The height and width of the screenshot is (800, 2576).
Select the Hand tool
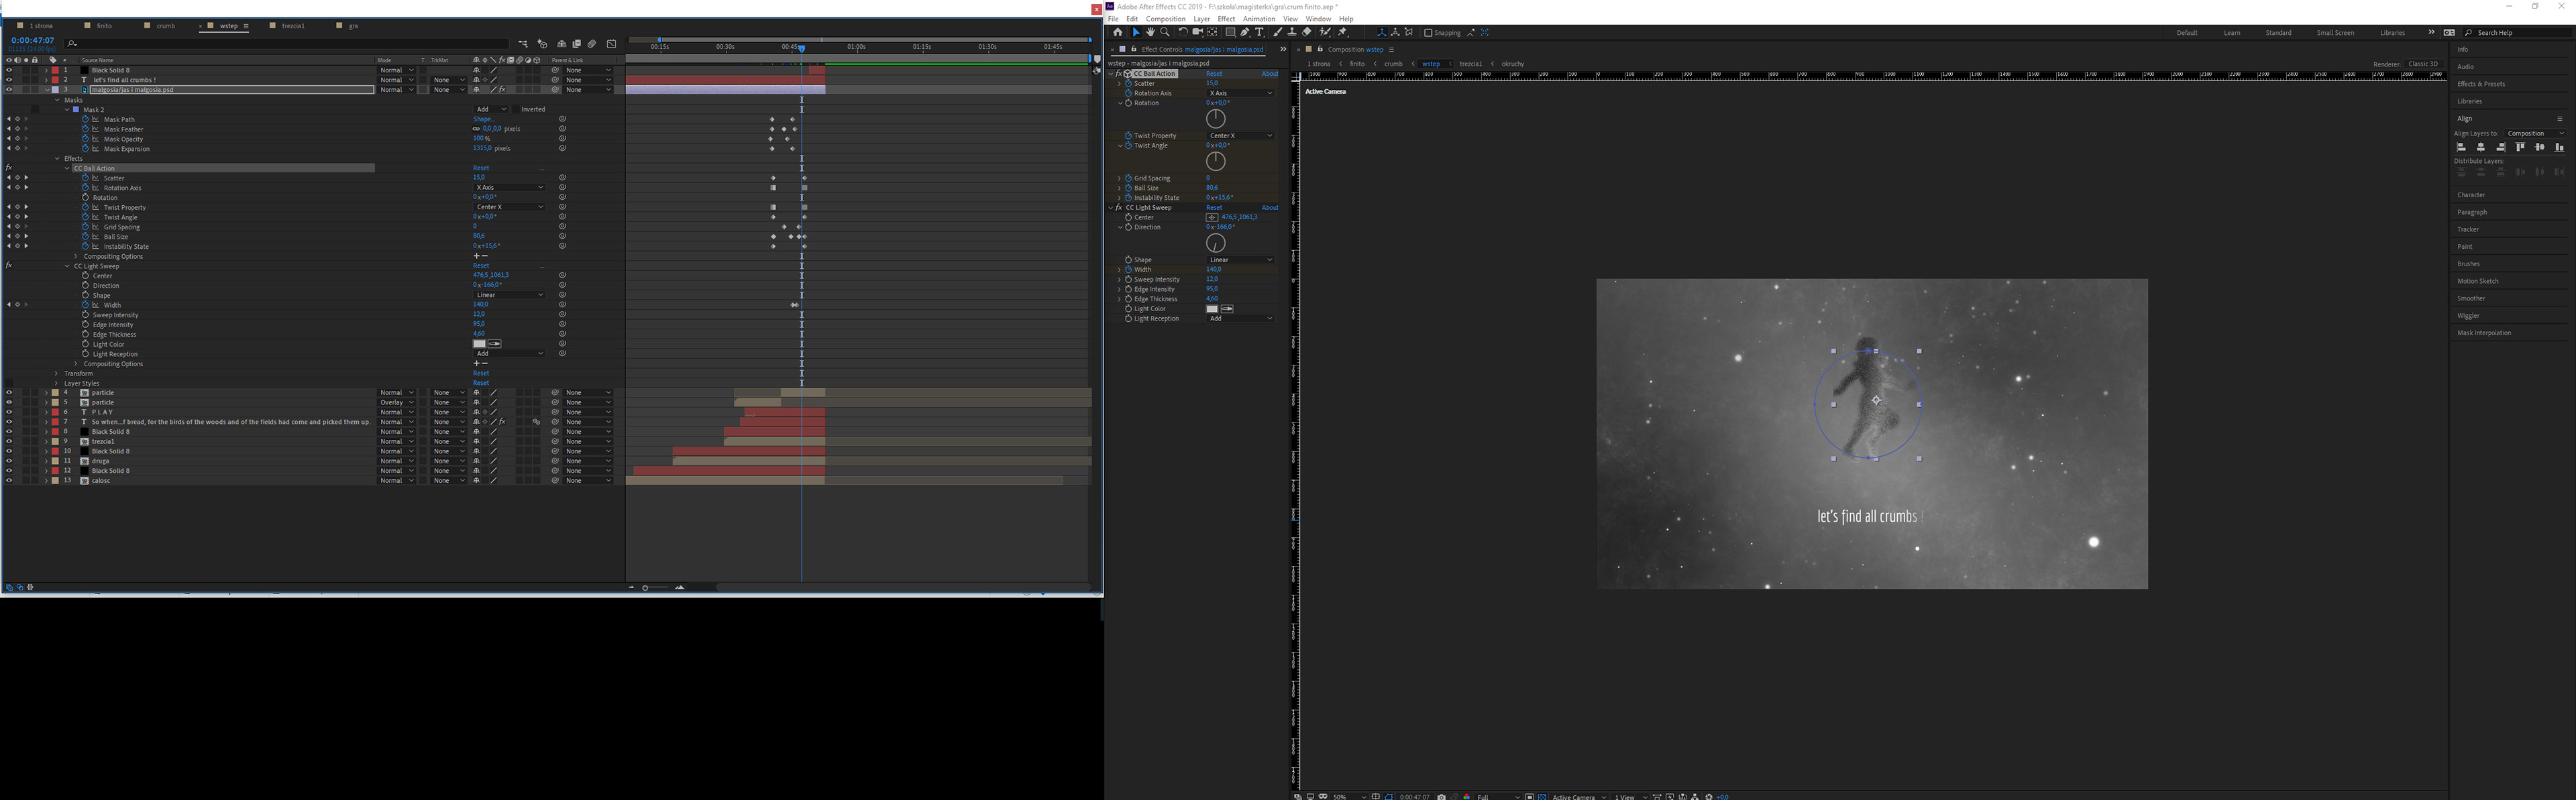[x=1151, y=32]
